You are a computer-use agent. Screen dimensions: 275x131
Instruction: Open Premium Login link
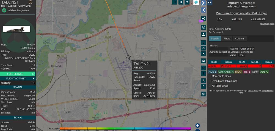241,13
